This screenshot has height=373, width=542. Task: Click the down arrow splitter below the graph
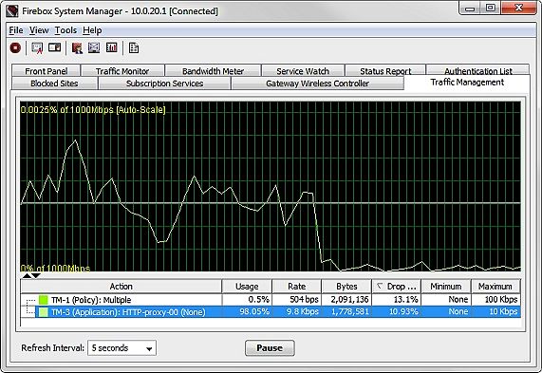36,275
